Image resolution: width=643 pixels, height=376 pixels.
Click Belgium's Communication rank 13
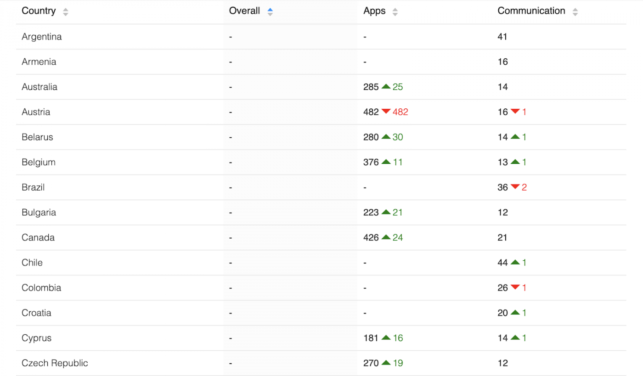click(x=502, y=162)
